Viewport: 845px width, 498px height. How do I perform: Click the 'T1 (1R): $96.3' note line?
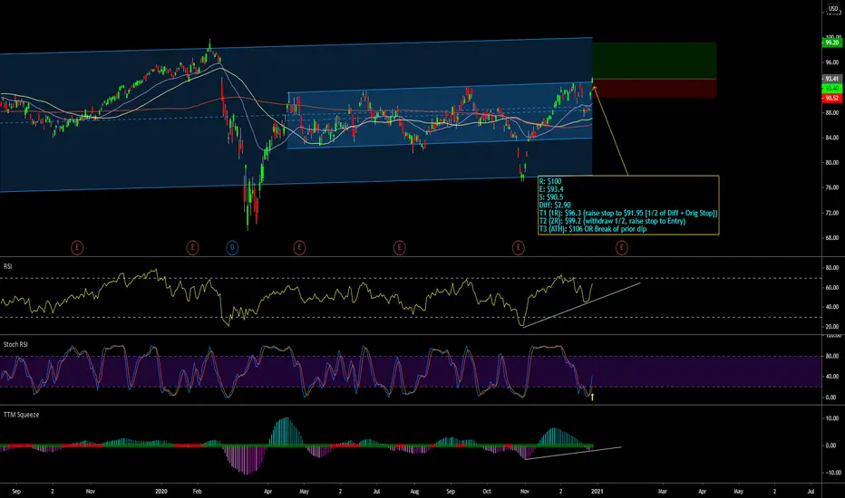coord(628,213)
